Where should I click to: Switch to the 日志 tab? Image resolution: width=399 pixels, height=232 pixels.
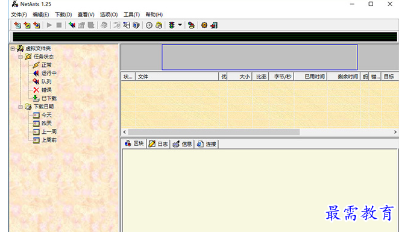[159, 144]
